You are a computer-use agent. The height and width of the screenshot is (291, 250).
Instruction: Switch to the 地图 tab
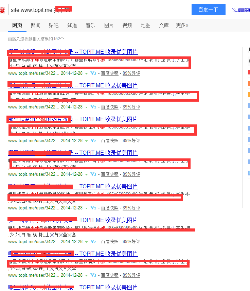click(146, 25)
